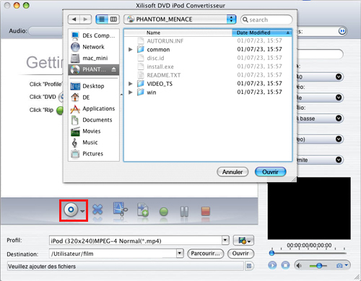Viewport: 361px width, 281px height.
Task: Click the README.TXT file row
Action: (x=208, y=75)
